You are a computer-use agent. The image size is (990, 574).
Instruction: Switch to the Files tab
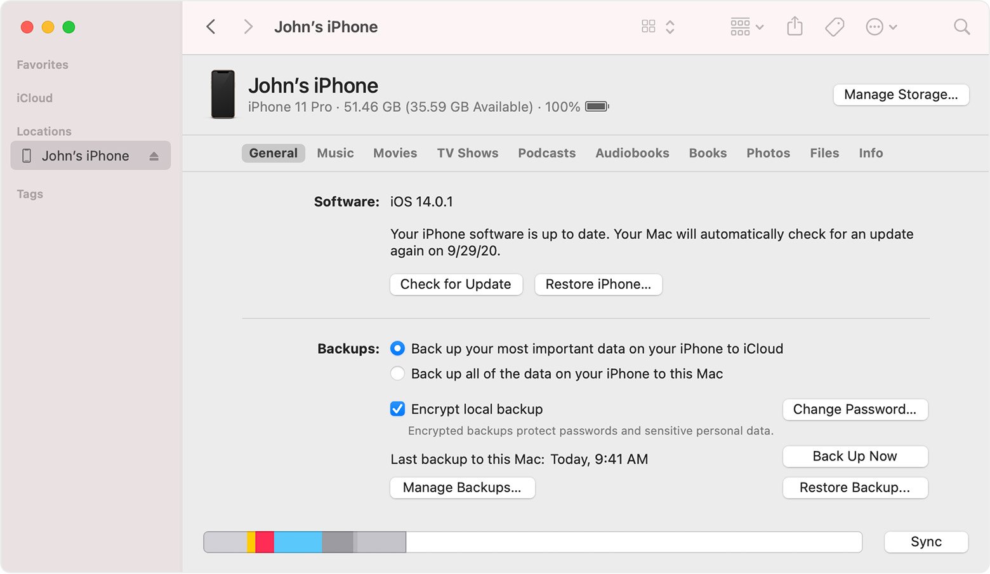[824, 153]
